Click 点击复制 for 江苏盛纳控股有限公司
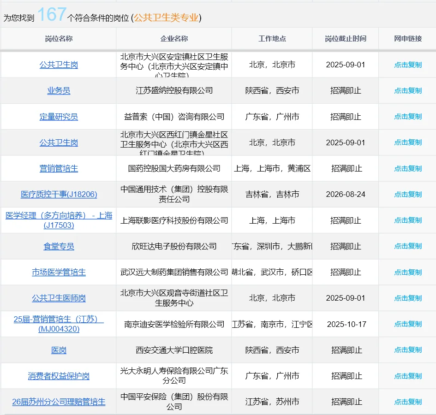The height and width of the screenshot is (415, 436). coord(408,91)
